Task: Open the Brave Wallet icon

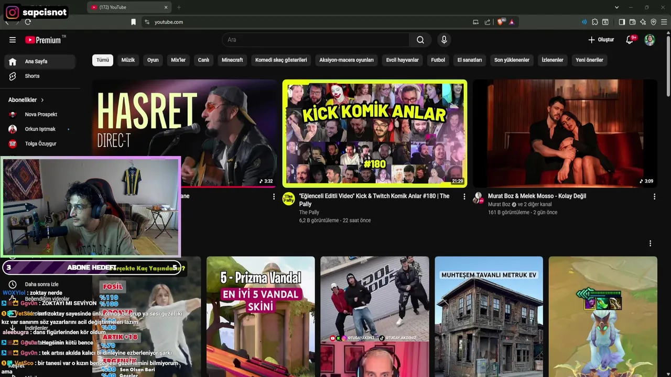Action: (632, 22)
